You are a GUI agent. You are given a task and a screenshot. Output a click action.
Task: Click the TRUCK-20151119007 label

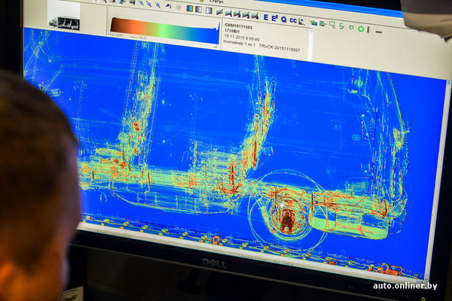pyautogui.click(x=279, y=48)
